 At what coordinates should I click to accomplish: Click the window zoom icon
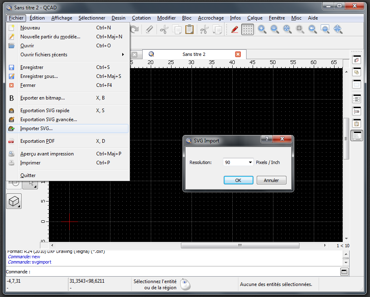coord(325,29)
